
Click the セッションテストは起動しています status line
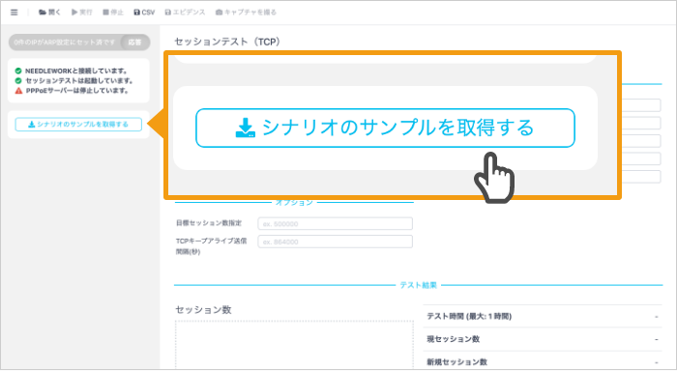click(74, 80)
